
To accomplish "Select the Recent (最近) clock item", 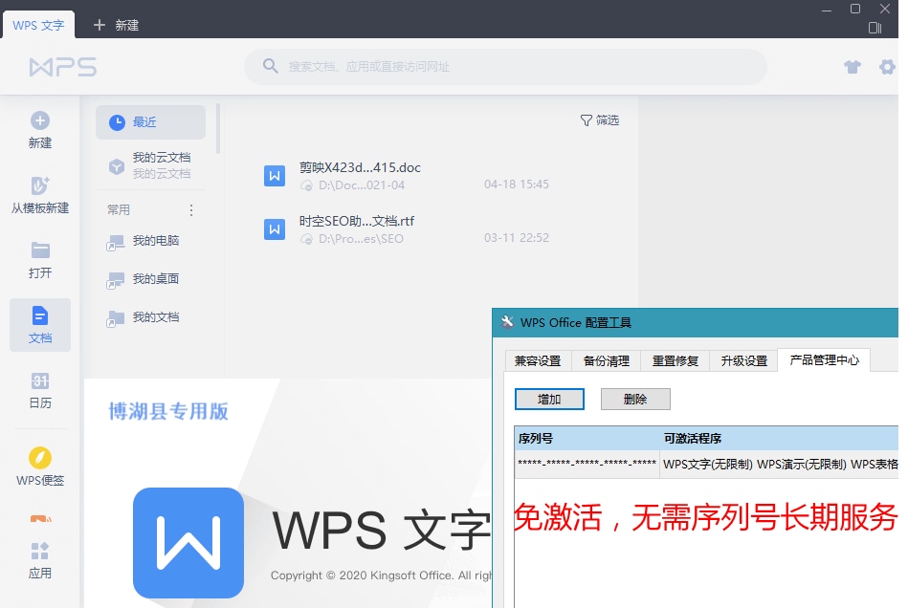I will tap(150, 122).
